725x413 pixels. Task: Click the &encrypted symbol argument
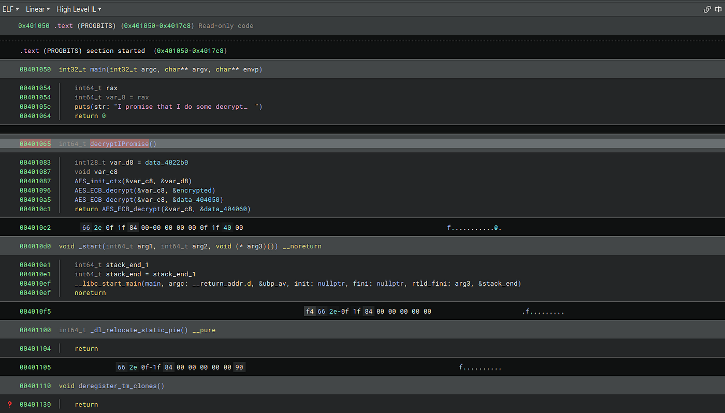[x=192, y=190]
